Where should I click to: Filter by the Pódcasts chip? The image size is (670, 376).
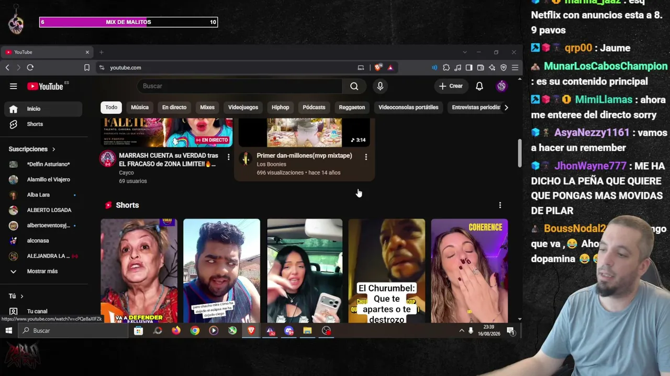[314, 108]
